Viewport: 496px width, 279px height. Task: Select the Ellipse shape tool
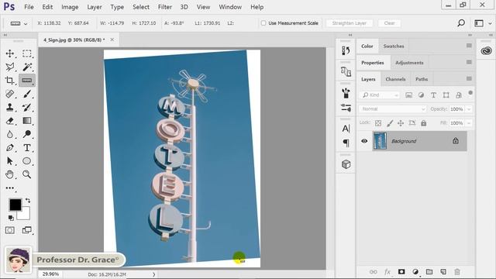(27, 161)
